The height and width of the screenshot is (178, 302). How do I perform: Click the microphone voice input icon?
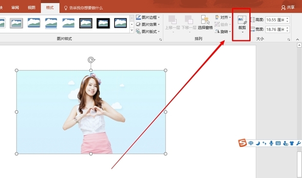pos(271,143)
